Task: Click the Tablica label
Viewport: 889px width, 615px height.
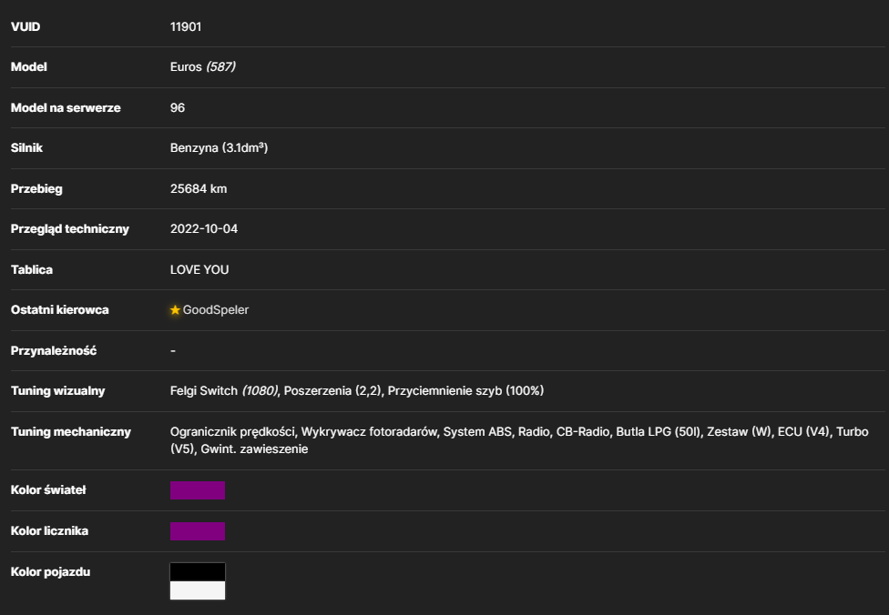Action: pos(32,269)
